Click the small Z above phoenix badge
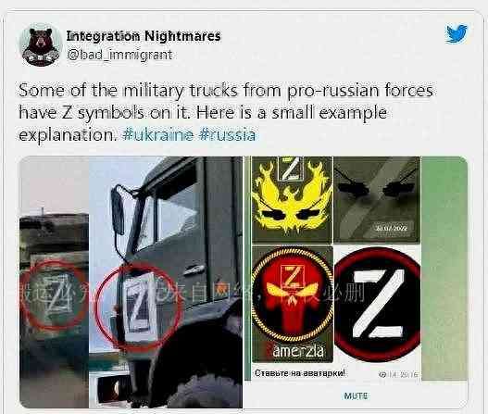 [x=291, y=169]
